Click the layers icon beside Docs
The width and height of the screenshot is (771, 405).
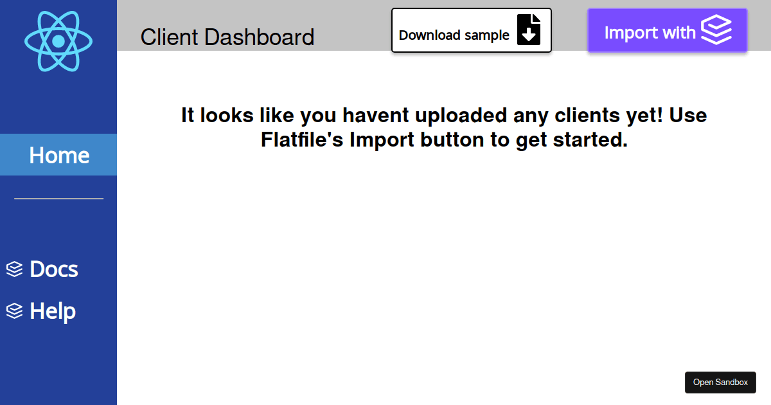pos(14,269)
